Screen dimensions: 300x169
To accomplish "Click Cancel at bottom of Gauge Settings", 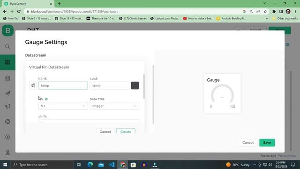I will pyautogui.click(x=248, y=143).
